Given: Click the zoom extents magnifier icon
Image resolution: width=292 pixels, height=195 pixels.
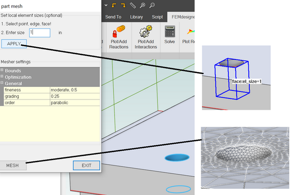Looking at the screenshot, I should tap(143, 6).
